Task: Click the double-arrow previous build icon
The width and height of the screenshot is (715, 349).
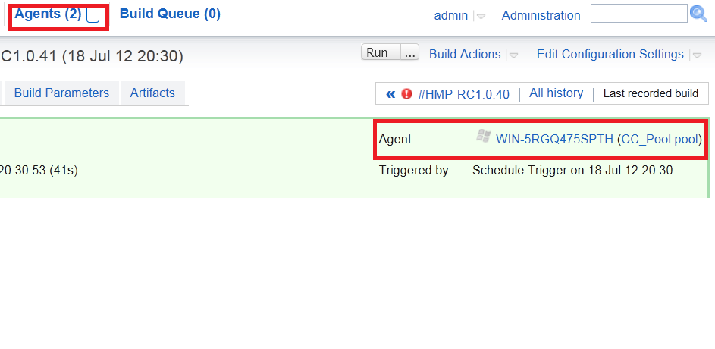Action: pyautogui.click(x=390, y=94)
